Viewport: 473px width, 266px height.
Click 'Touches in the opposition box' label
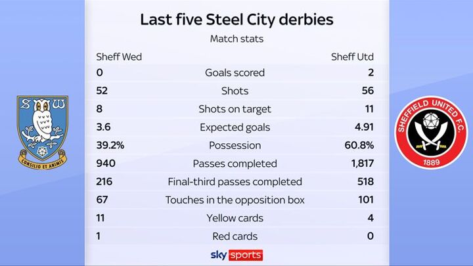click(x=235, y=200)
